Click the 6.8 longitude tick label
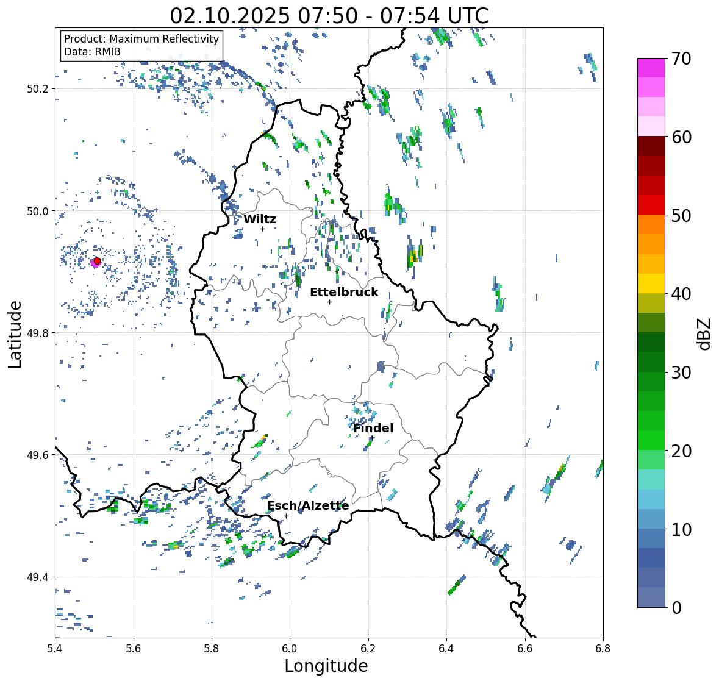Image resolution: width=719 pixels, height=681 pixels. [x=603, y=649]
